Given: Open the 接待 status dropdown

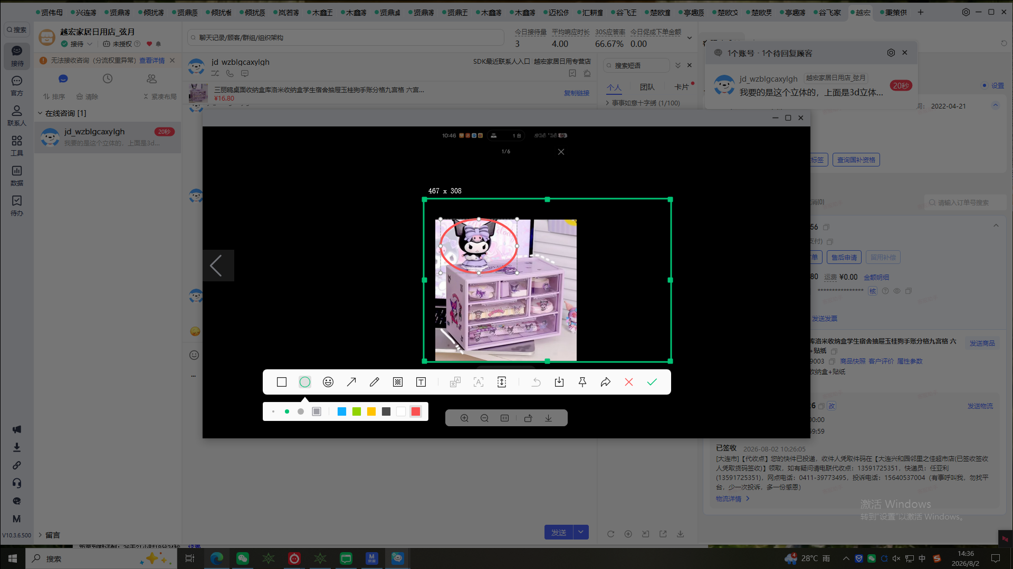Looking at the screenshot, I should pyautogui.click(x=77, y=44).
